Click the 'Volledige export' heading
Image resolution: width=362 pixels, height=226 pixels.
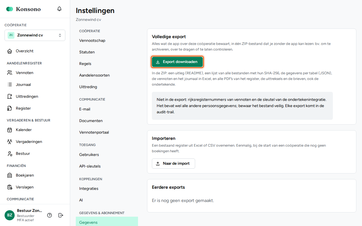tap(169, 37)
